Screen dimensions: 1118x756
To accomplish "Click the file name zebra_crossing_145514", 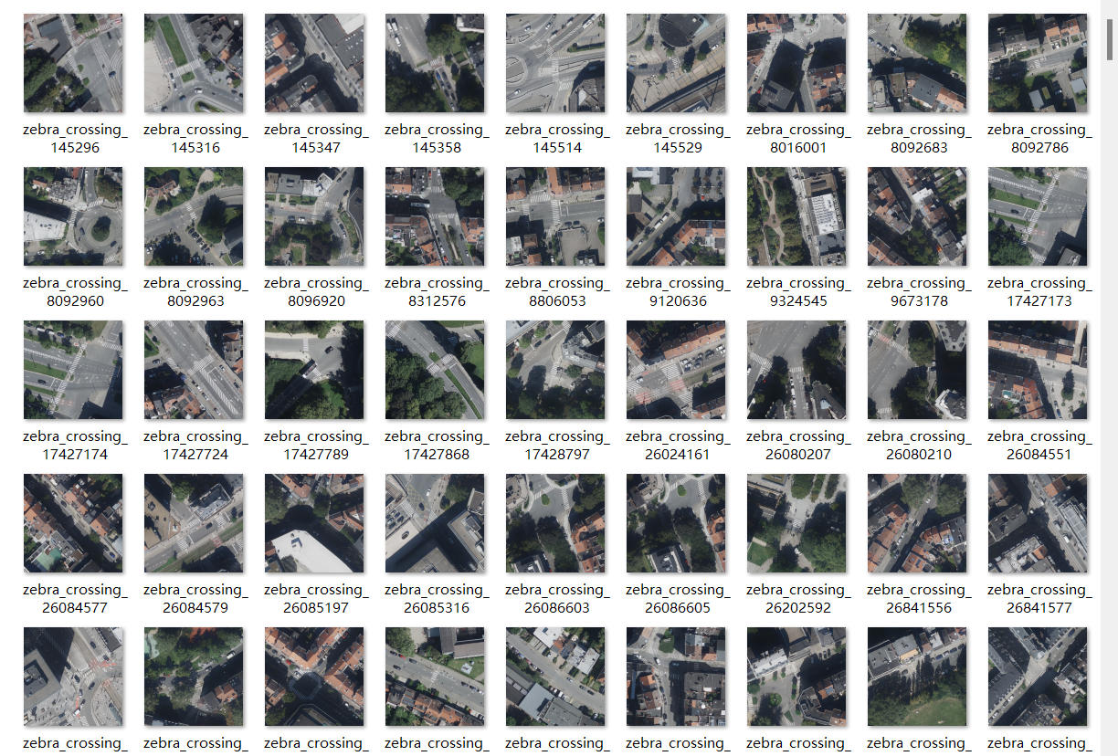I will tap(558, 139).
